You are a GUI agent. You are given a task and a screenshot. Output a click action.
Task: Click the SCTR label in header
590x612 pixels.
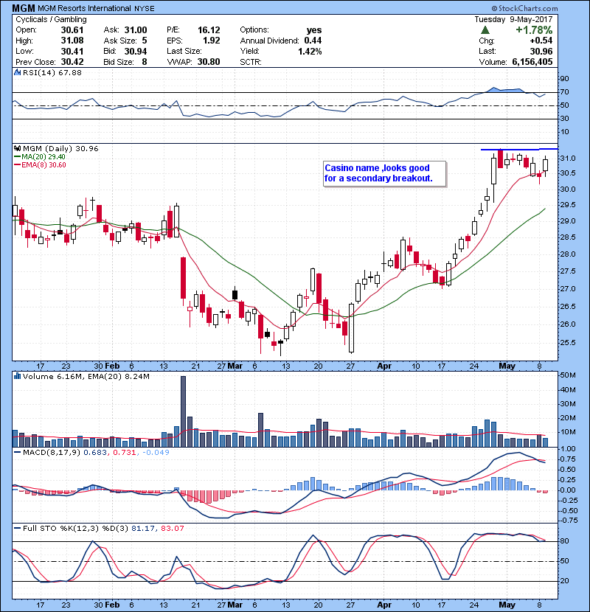[x=251, y=62]
